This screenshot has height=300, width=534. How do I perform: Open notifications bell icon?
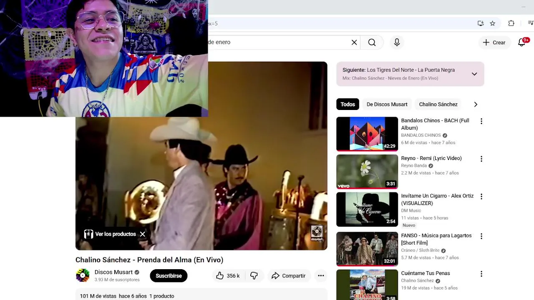coord(521,42)
